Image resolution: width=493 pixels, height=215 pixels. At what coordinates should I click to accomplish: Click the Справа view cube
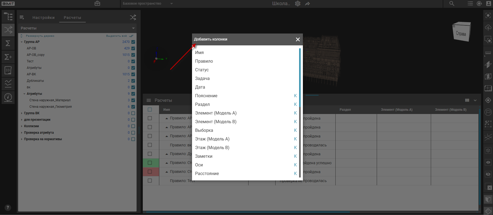click(461, 32)
